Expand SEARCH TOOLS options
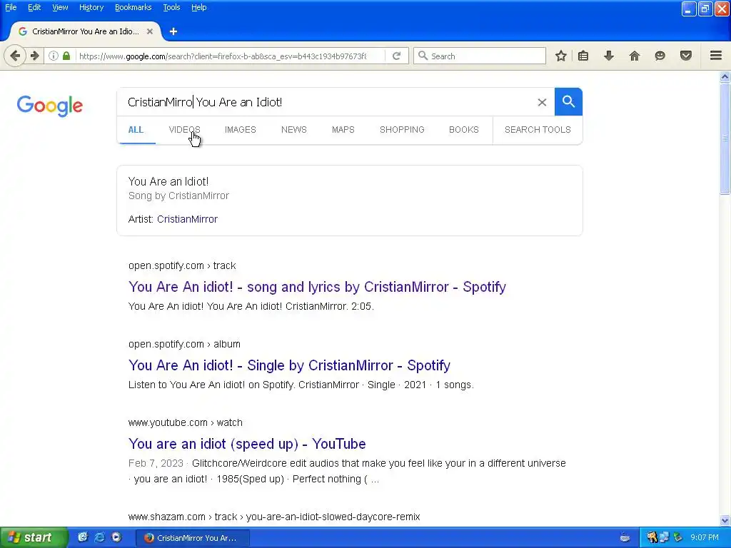 538,130
